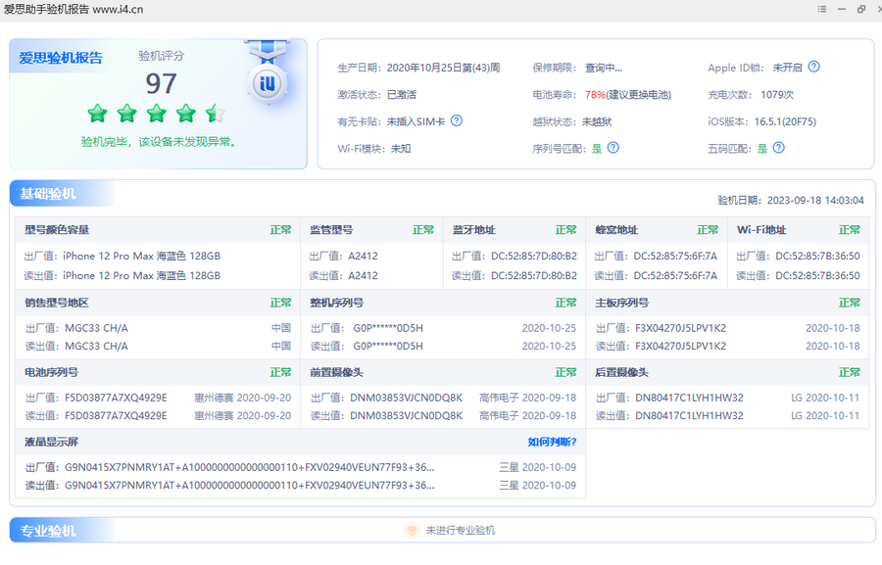Click the 正常 status of 蓝牙地址
The height and width of the screenshot is (565, 882).
(x=565, y=229)
